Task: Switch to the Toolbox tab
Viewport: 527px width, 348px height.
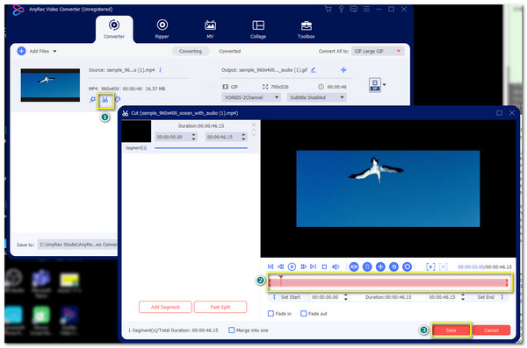Action: point(306,30)
